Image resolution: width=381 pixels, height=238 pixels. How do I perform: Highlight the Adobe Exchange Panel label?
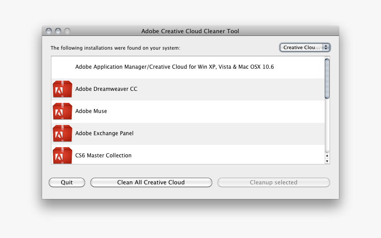click(104, 133)
